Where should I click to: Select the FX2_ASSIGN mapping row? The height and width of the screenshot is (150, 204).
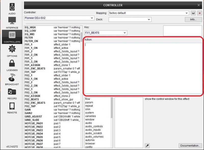pos(53,96)
